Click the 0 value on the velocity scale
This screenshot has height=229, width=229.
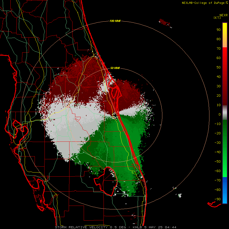click(x=220, y=114)
